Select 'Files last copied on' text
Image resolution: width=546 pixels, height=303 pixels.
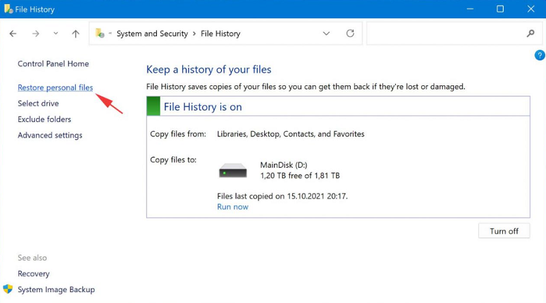point(283,196)
